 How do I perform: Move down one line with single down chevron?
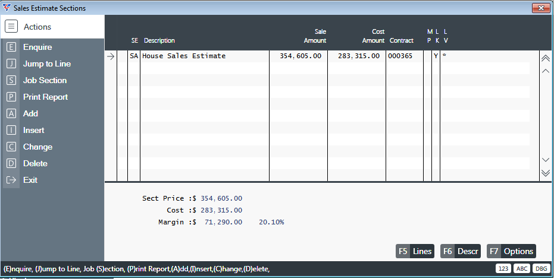[546, 160]
